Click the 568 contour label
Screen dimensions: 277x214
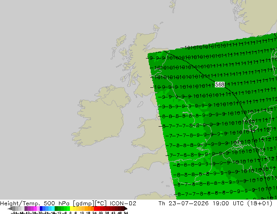click(220, 84)
